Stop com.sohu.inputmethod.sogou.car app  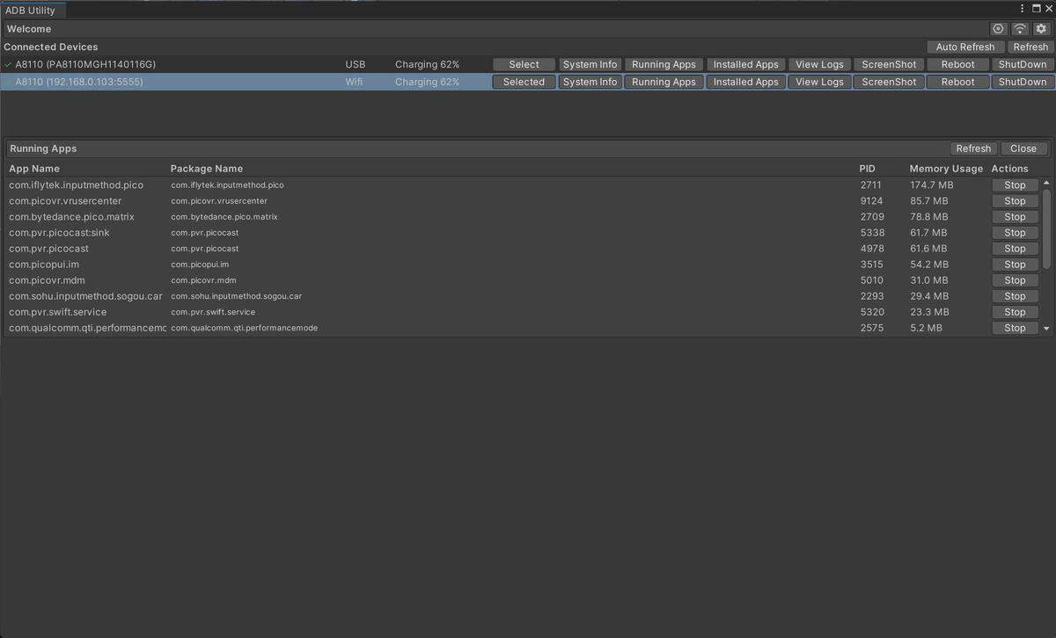point(1015,296)
